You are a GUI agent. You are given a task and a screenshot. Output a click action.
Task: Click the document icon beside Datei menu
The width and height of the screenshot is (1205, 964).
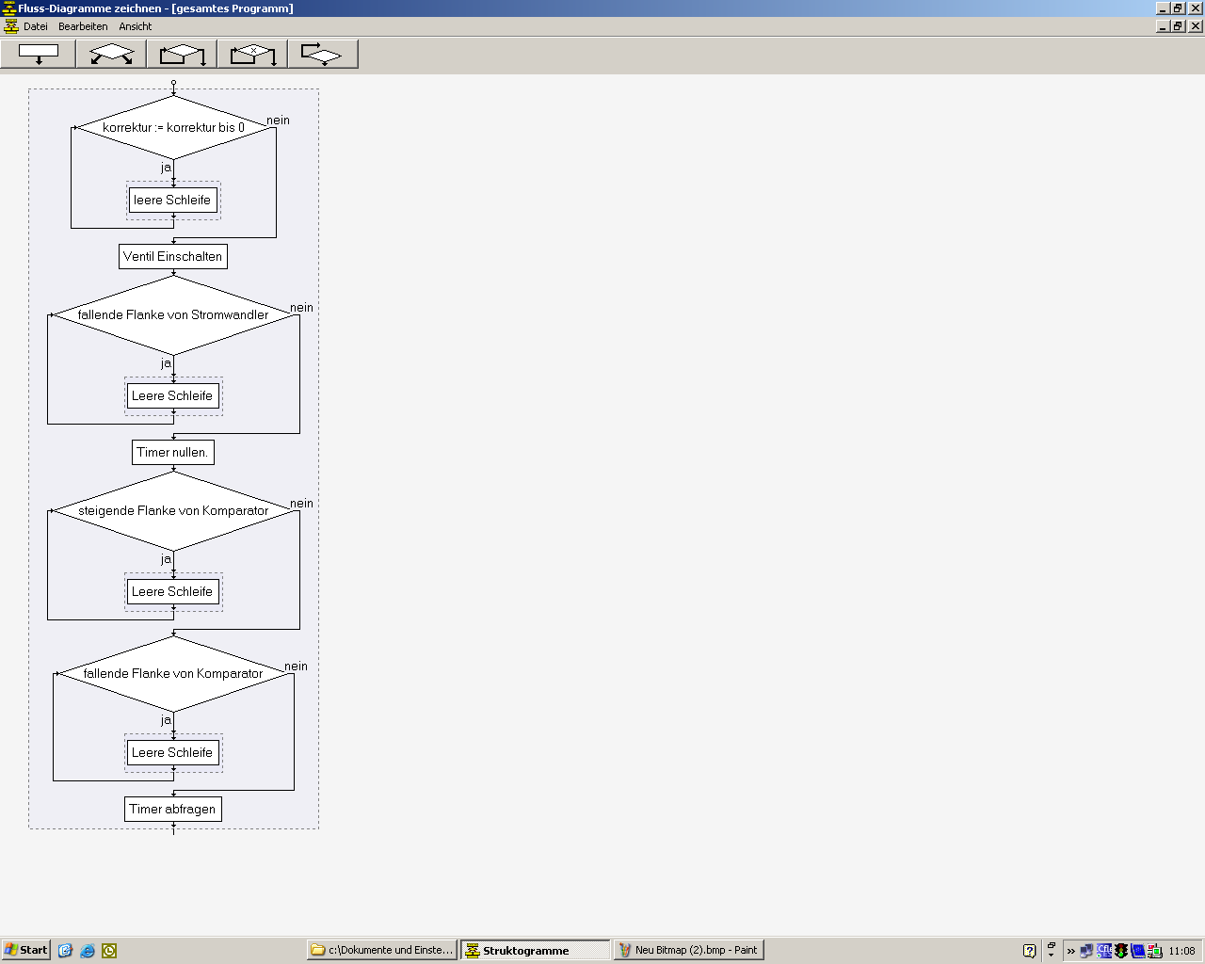click(x=11, y=26)
